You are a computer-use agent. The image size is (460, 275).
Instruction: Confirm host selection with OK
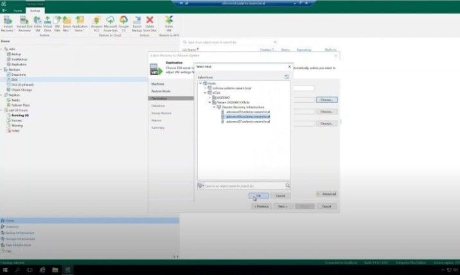(258, 196)
